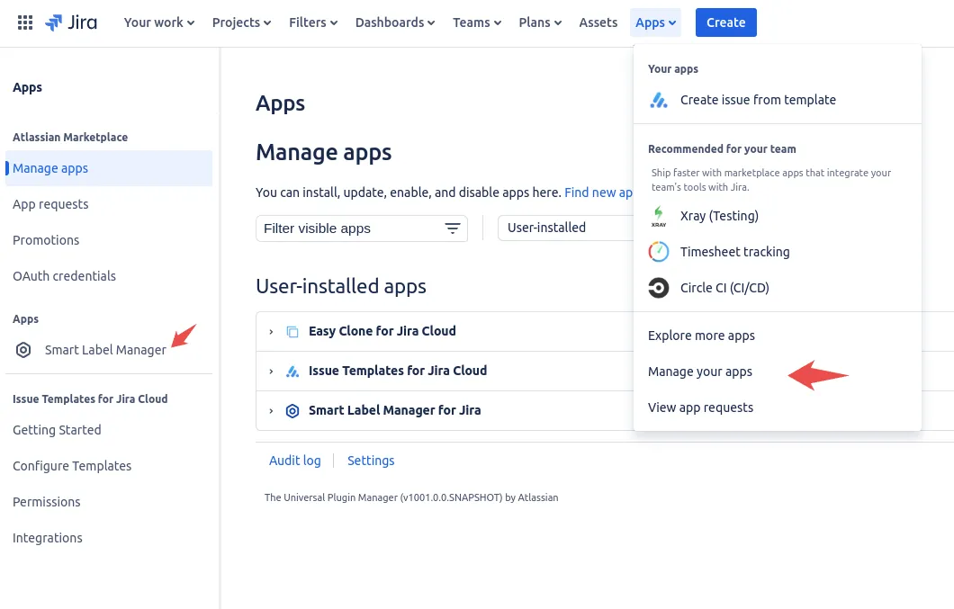Open the Your work dropdown menu
954x609 pixels.
point(158,22)
